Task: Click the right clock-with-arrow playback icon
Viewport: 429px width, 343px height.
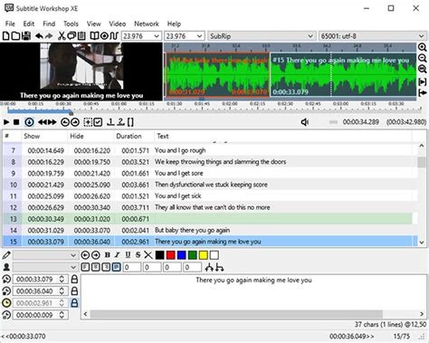Action: pos(75,122)
